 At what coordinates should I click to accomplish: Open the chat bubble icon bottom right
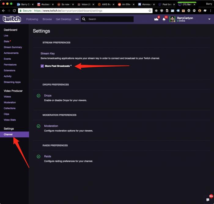[x=208, y=200]
